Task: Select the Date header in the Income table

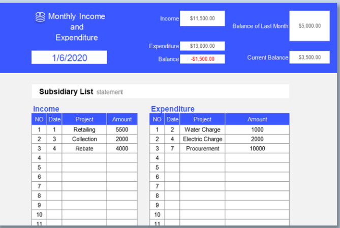Action: pos(54,119)
